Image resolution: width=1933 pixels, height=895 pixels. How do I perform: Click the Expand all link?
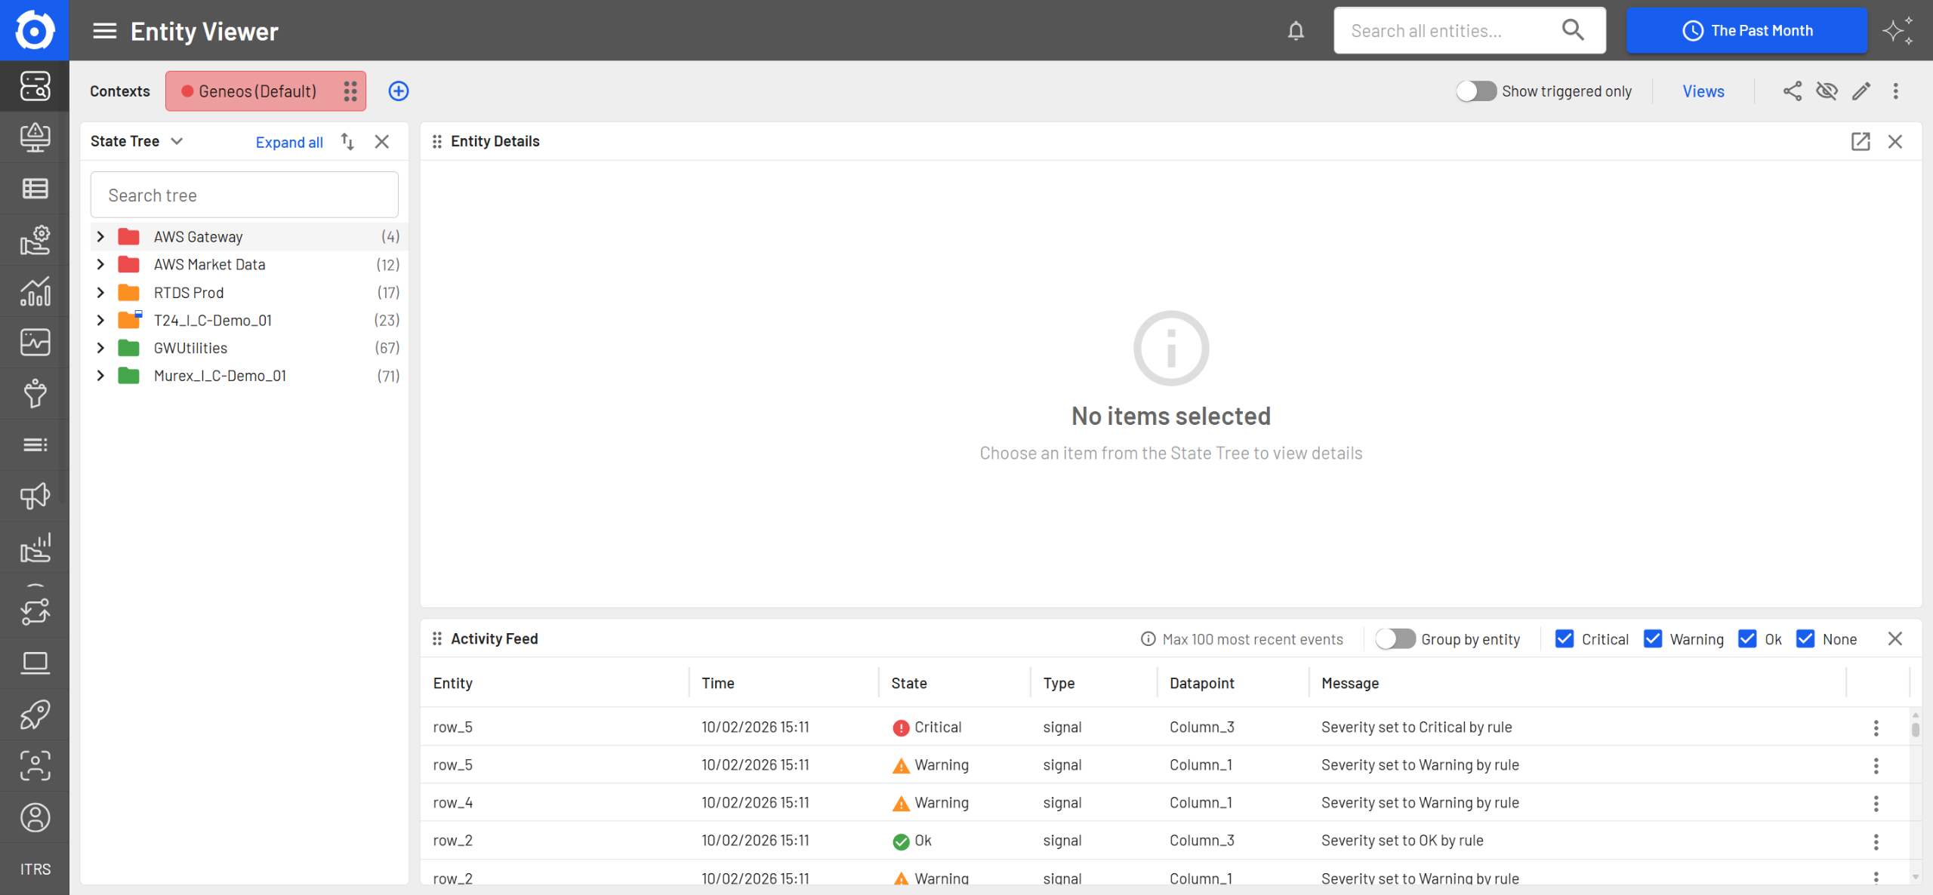[x=289, y=142]
